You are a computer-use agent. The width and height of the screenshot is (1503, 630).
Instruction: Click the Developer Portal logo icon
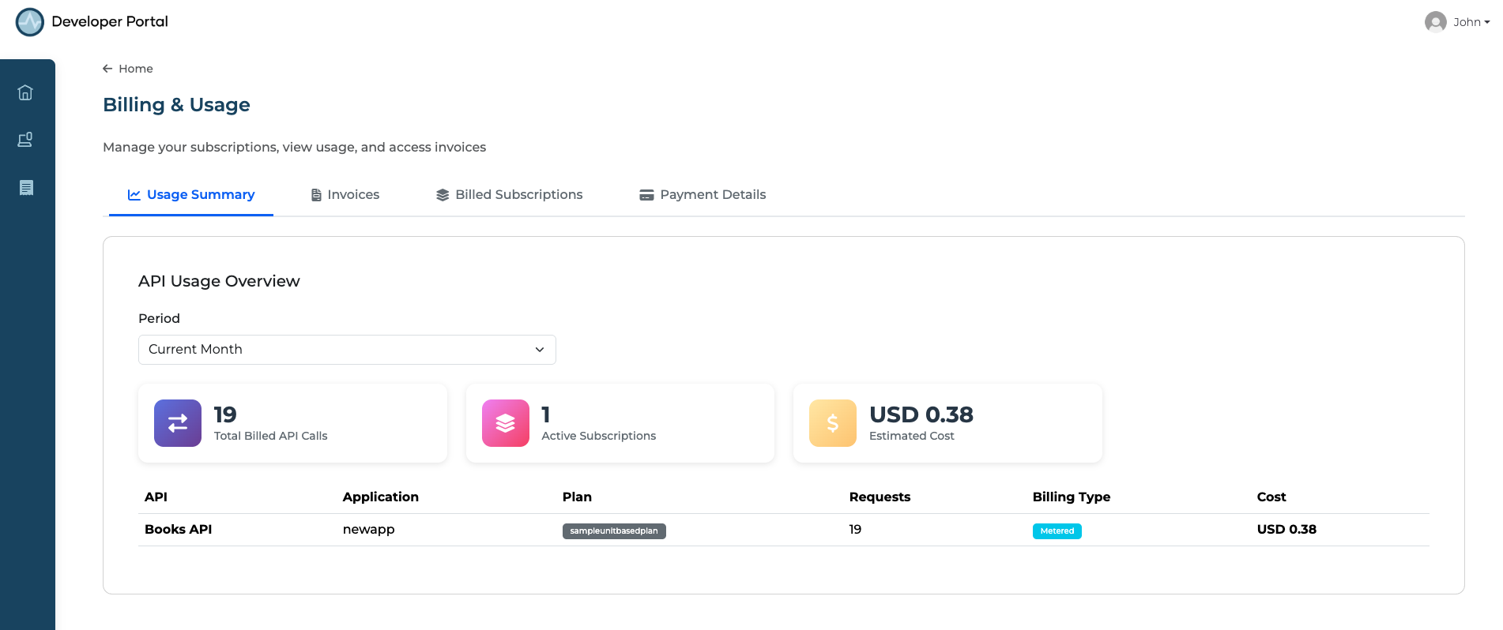point(30,22)
